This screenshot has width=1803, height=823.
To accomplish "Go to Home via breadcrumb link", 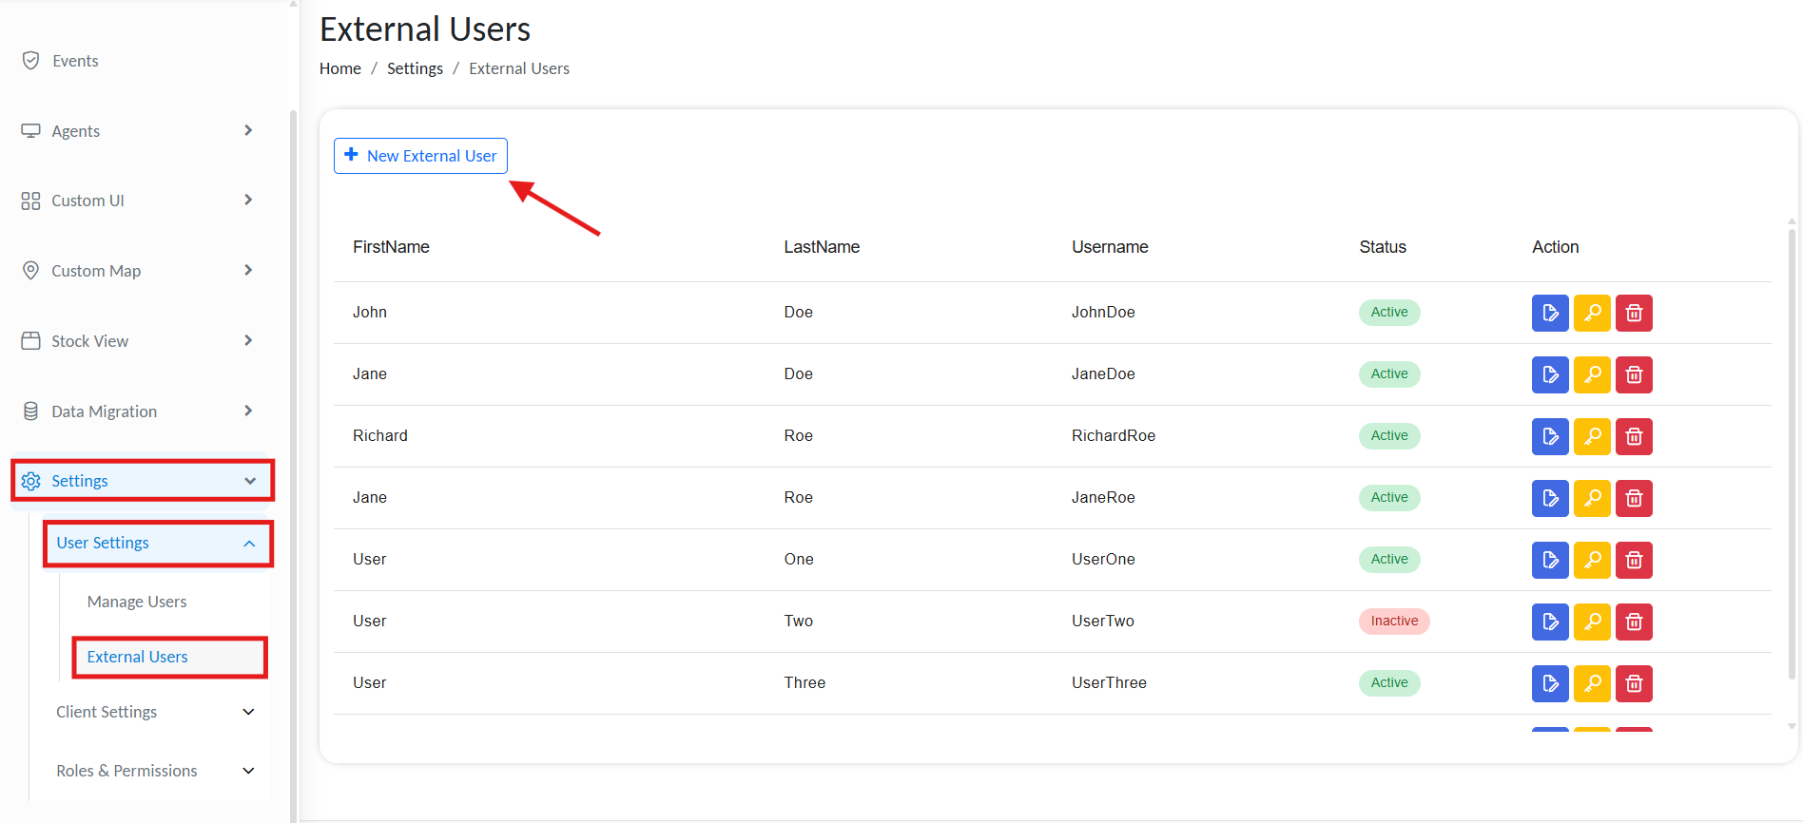I will coord(339,68).
